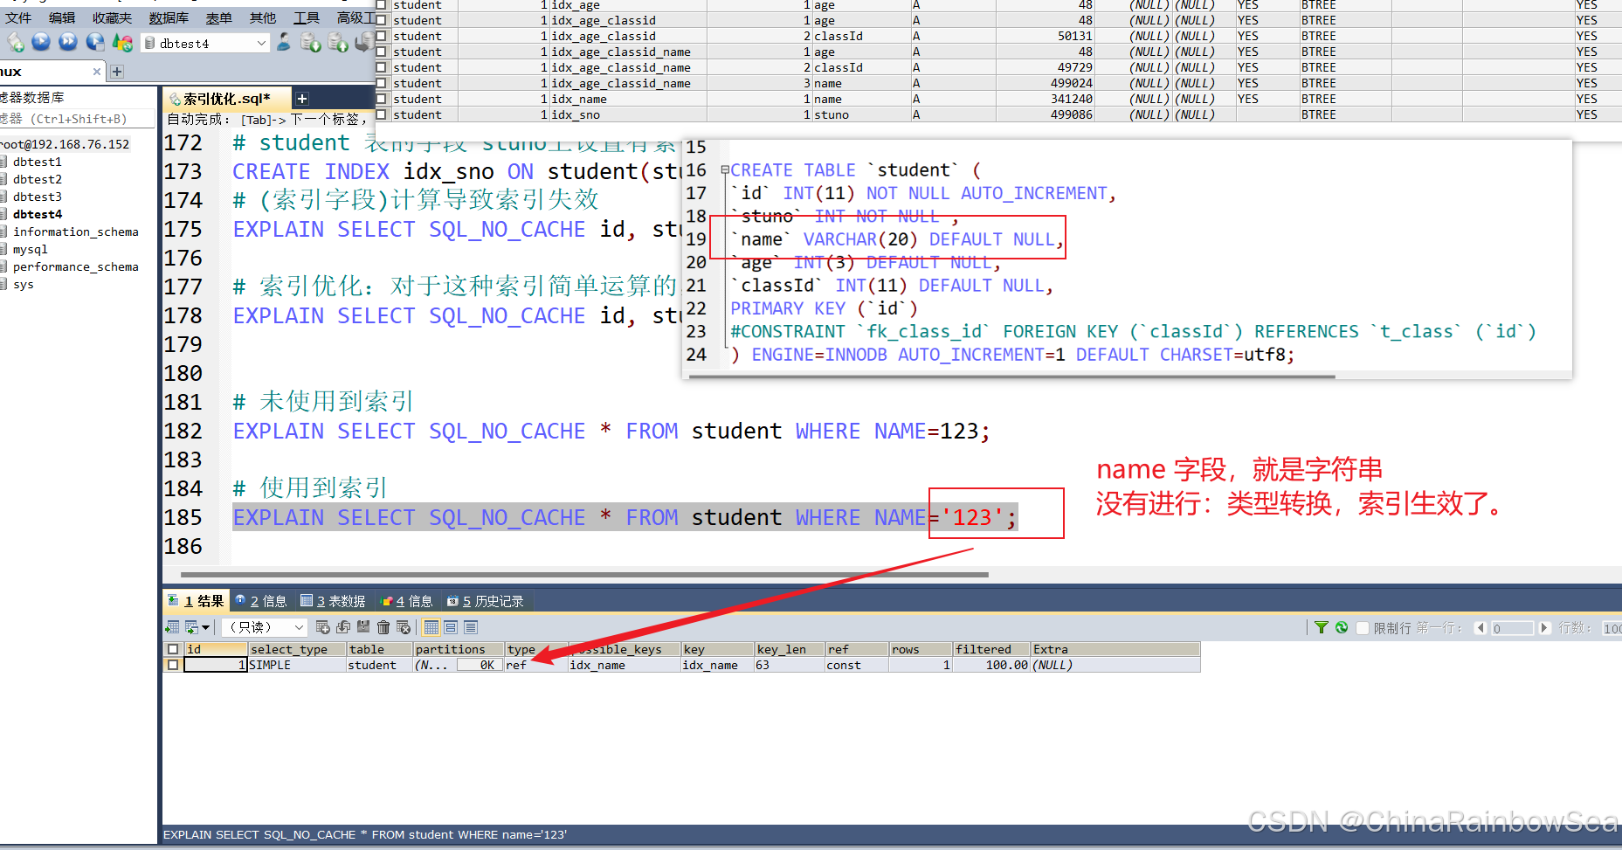The height and width of the screenshot is (850, 1622).
Task: Open the dbtest4 database dropdown
Action: coord(261,43)
